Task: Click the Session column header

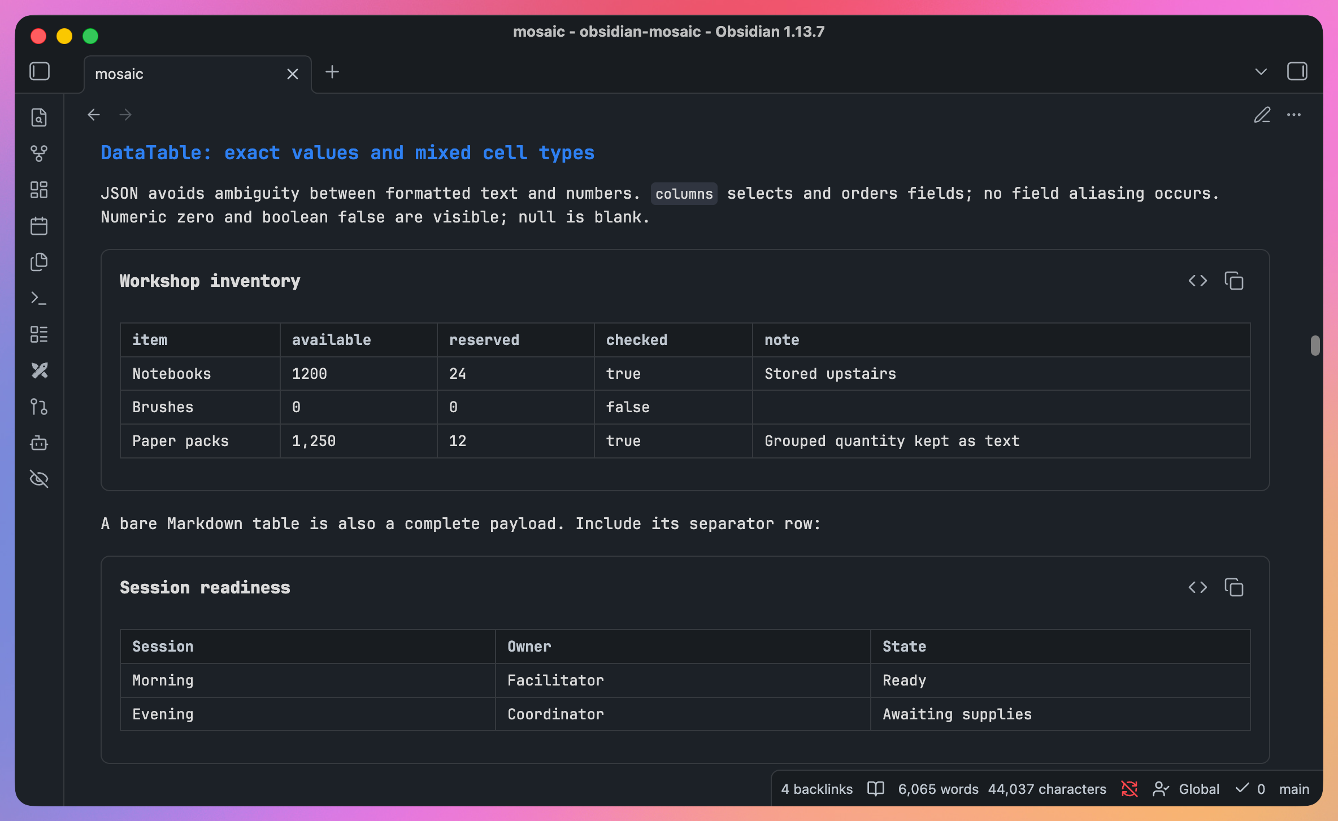Action: point(307,647)
